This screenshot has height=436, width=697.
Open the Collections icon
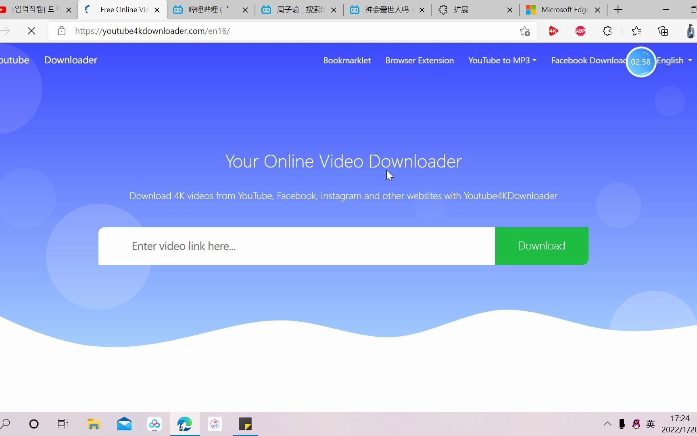click(x=663, y=31)
